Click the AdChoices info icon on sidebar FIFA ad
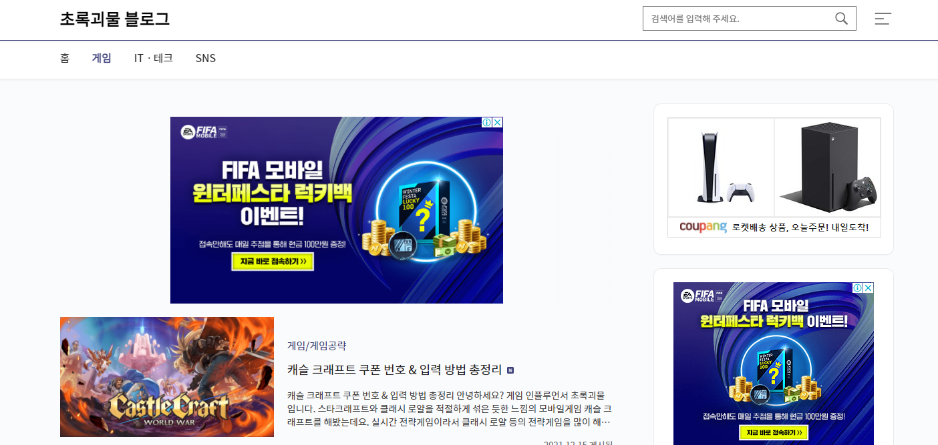Screen dimensions: 938x445 tap(858, 288)
